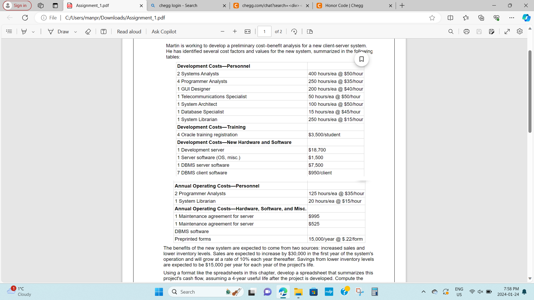Screen dimensions: 534x300
Task: Add a bookmark to the page
Action: coord(362,59)
